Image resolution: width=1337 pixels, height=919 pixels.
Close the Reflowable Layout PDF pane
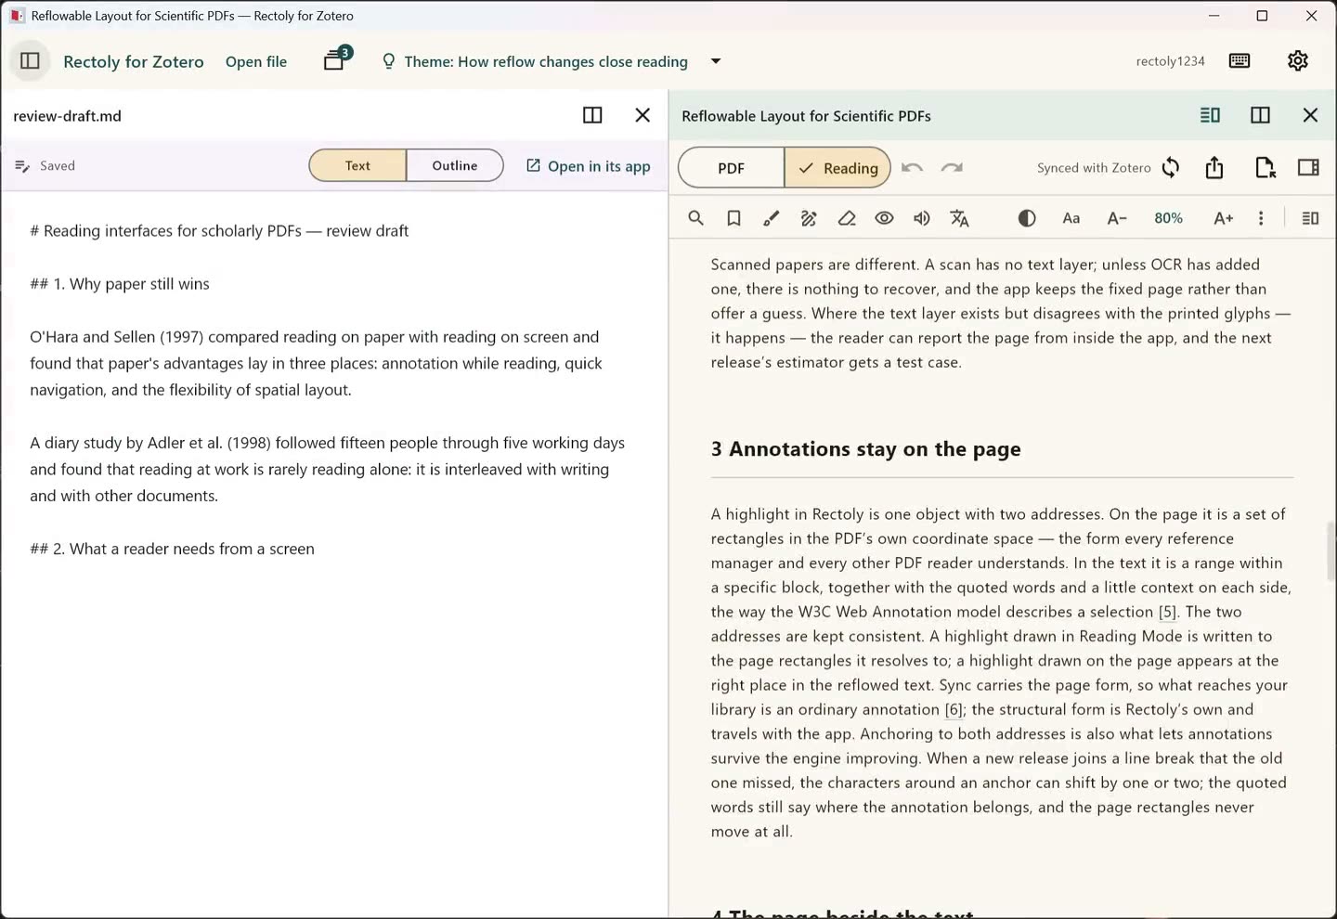(1310, 115)
